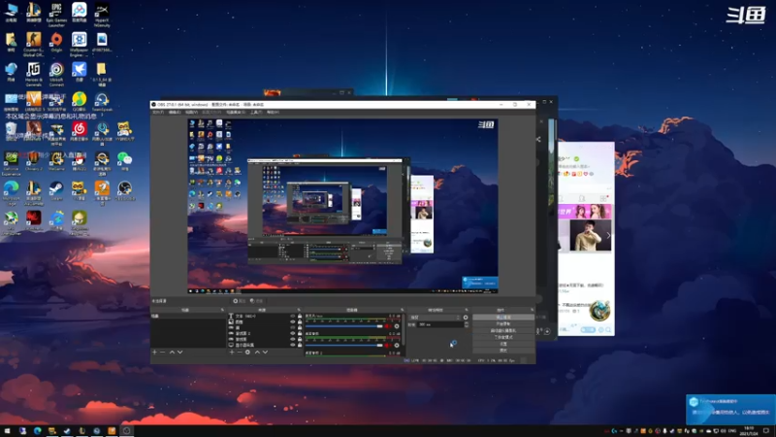The image size is (776, 437).
Task: Open source properties via the sources gear icon
Action: pos(247,353)
